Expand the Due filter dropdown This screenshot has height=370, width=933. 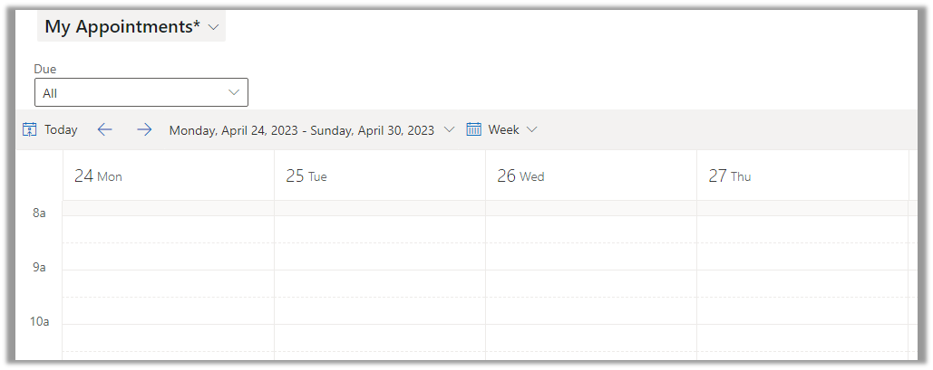click(x=234, y=92)
